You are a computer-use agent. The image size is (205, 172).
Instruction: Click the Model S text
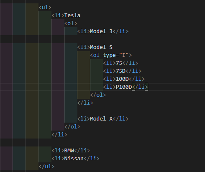[101, 47]
